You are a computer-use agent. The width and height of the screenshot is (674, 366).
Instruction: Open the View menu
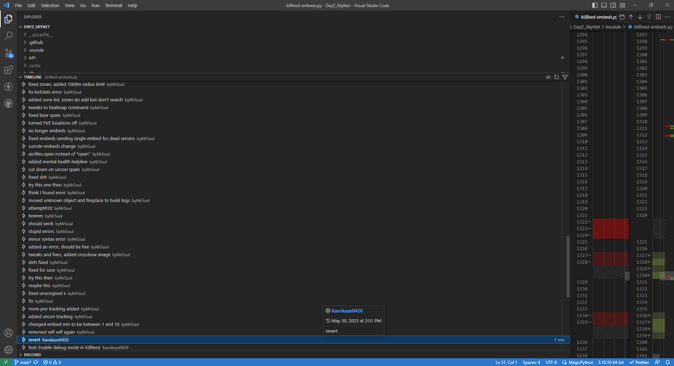pyautogui.click(x=70, y=5)
